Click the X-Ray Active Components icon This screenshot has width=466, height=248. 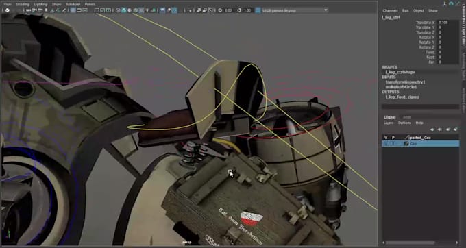204,10
